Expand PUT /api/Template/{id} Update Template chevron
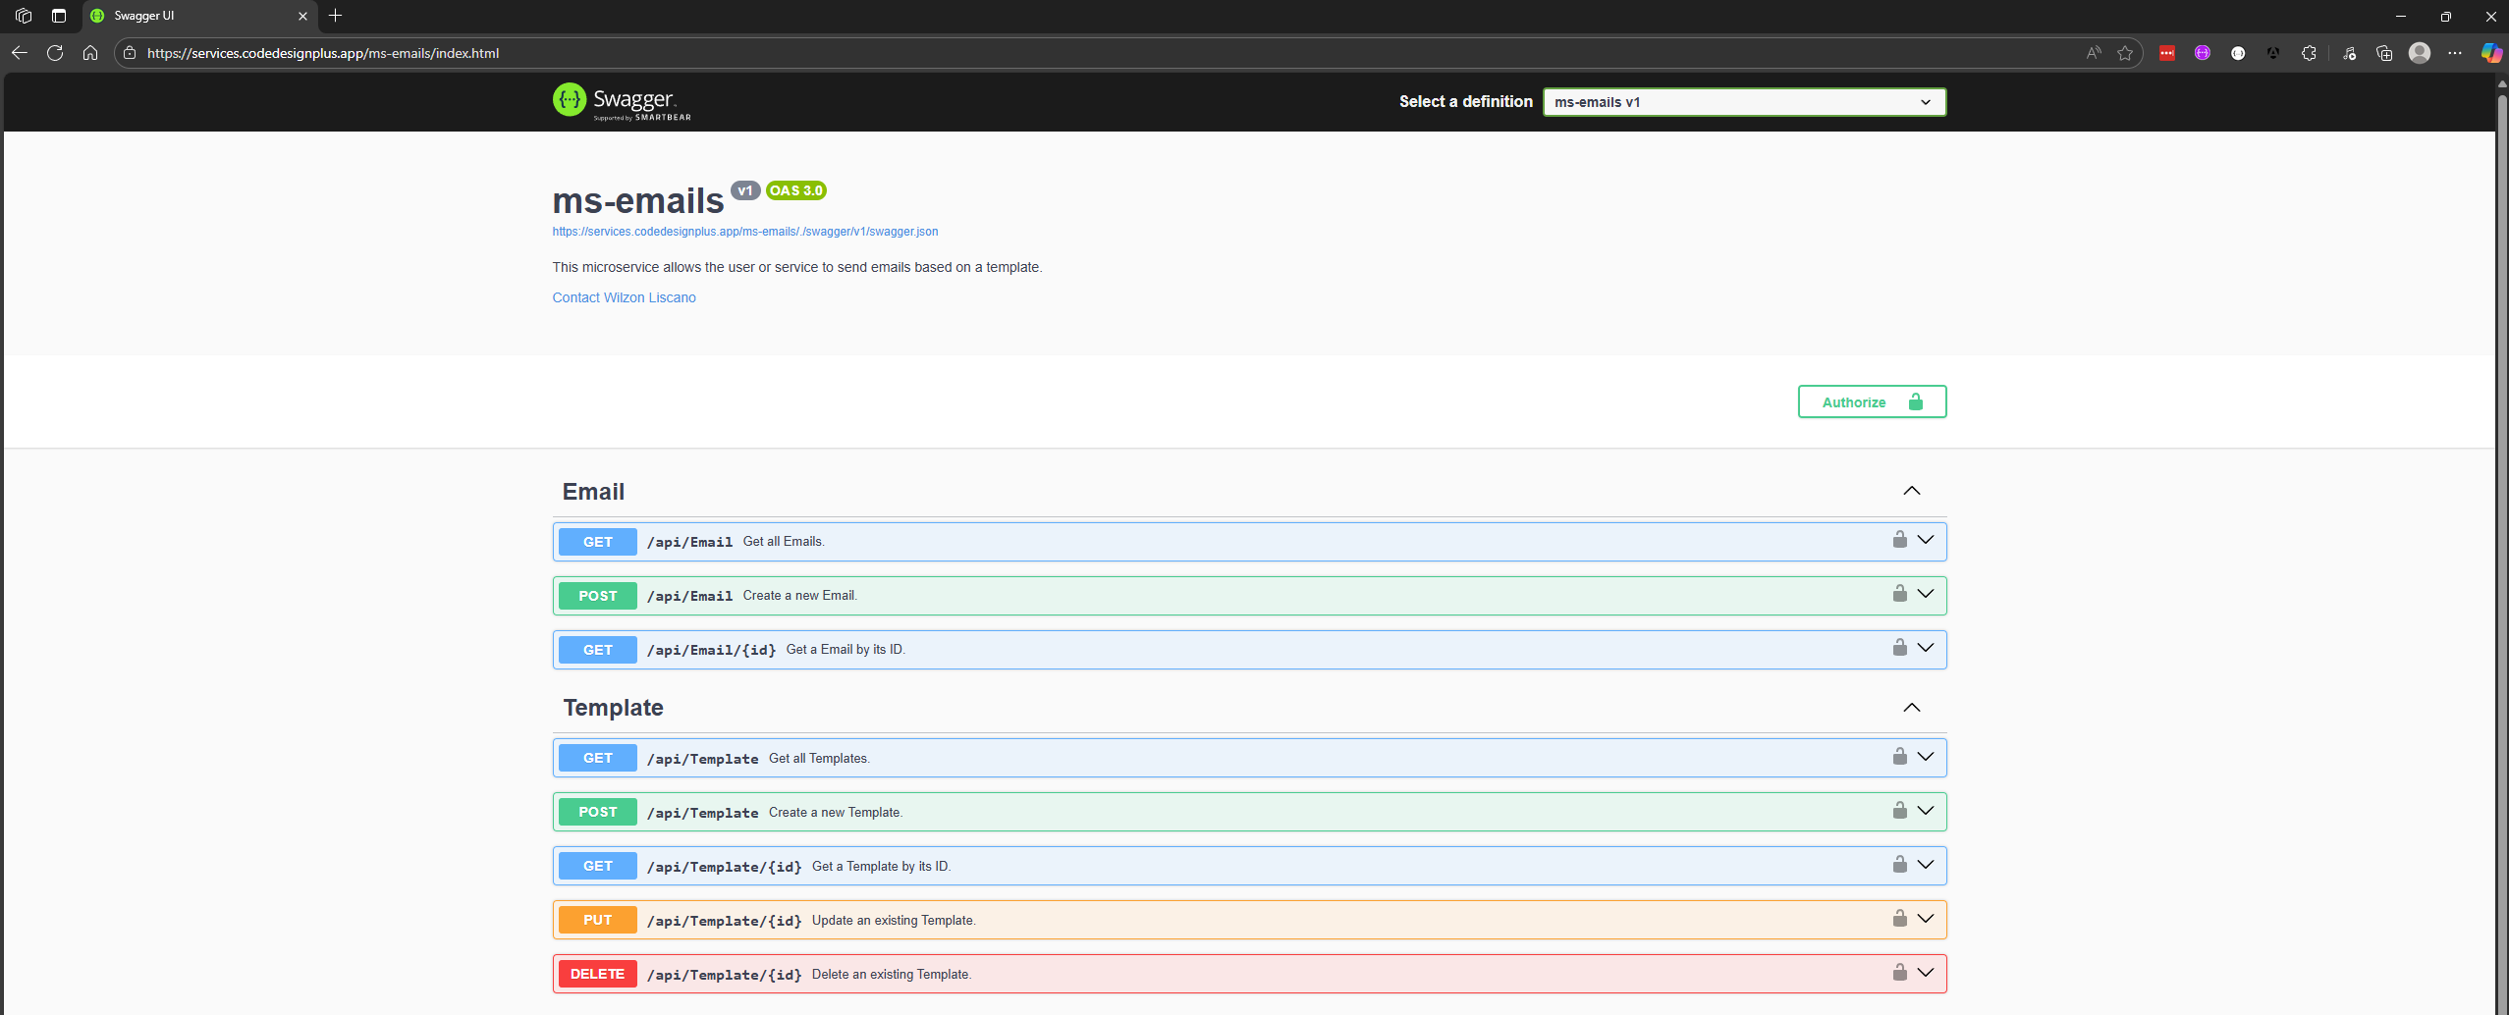Screen dimensions: 2509x1015 [1926, 919]
